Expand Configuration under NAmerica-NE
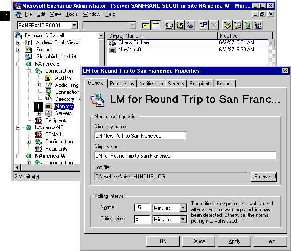Image resolution: width=291 pixels, height=251 pixels. (x=28, y=142)
